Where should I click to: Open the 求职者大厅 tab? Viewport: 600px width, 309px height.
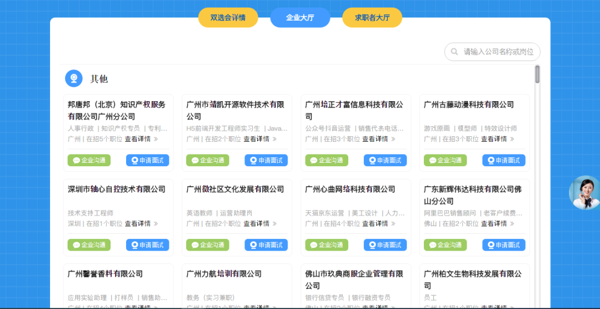coord(372,17)
